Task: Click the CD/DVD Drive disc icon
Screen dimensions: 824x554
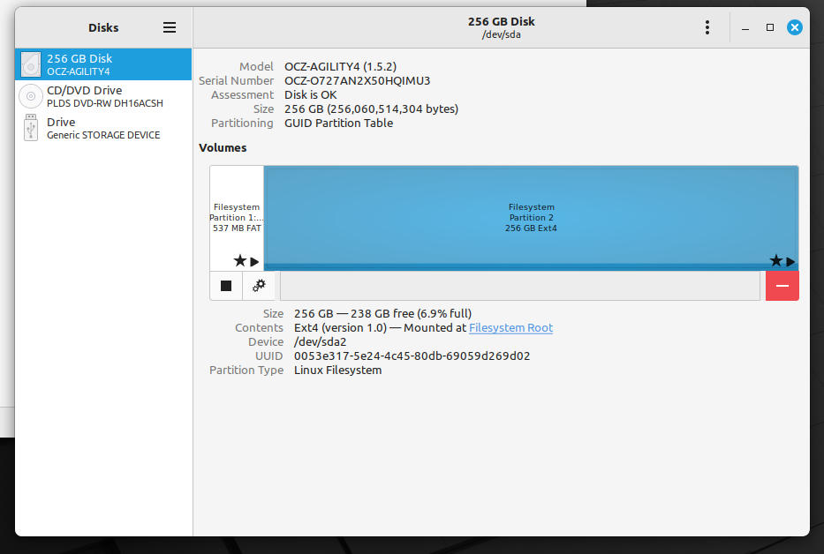Action: pos(29,95)
